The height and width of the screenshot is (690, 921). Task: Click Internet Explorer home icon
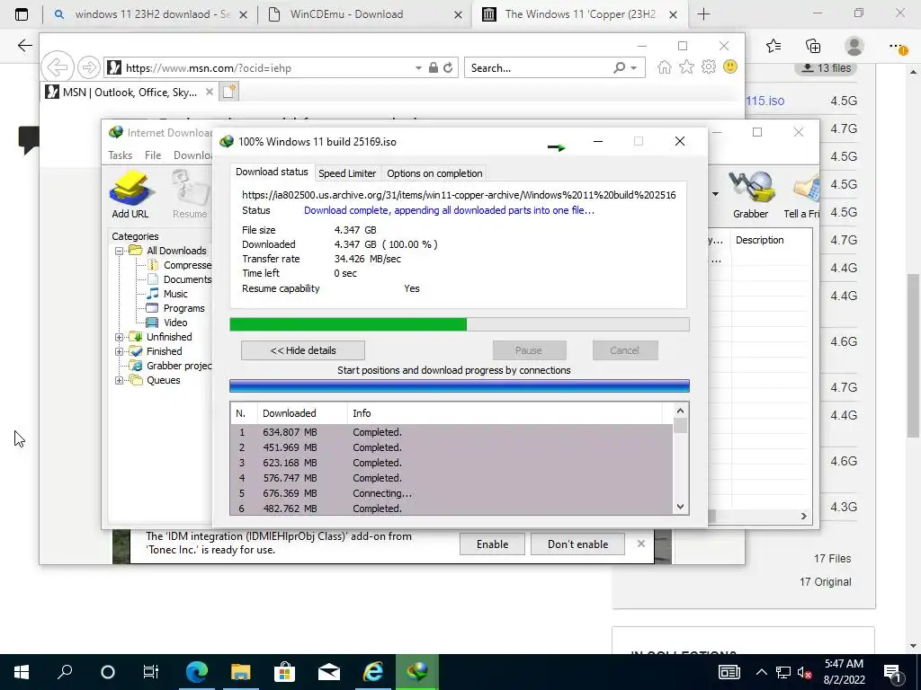point(665,67)
